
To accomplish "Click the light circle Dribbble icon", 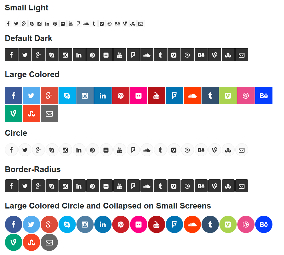I will pyautogui.click(x=187, y=150).
